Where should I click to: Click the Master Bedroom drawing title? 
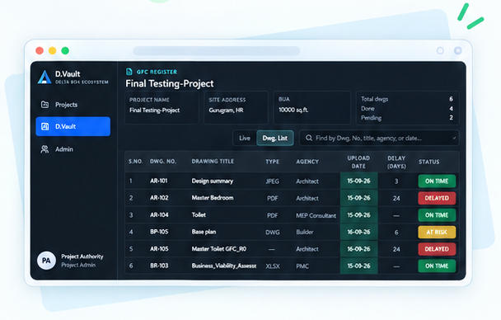coord(213,198)
